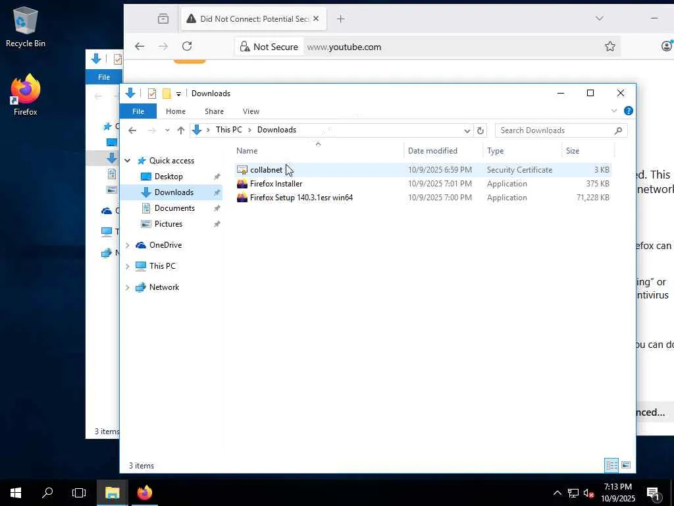Click the Firefox reload page button
The image size is (674, 506).
tap(187, 47)
